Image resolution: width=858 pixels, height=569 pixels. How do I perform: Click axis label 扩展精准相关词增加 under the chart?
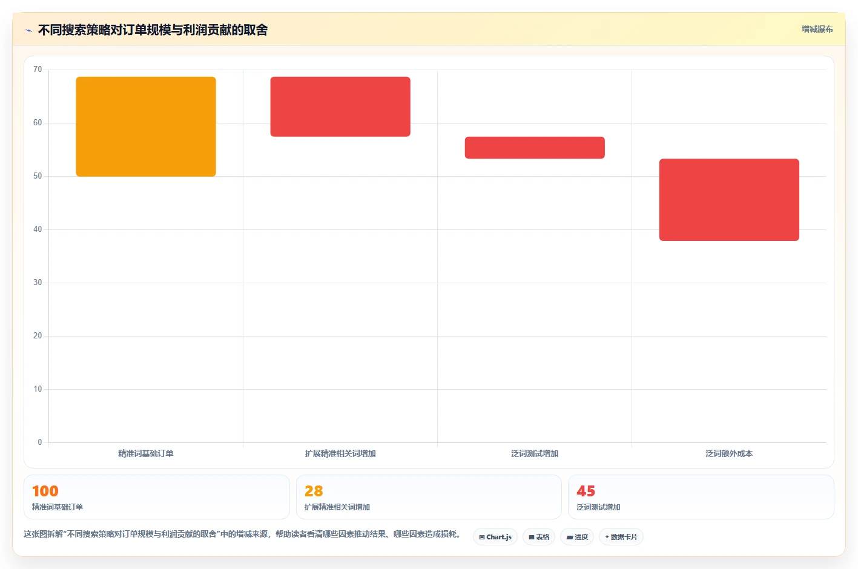pyautogui.click(x=340, y=453)
